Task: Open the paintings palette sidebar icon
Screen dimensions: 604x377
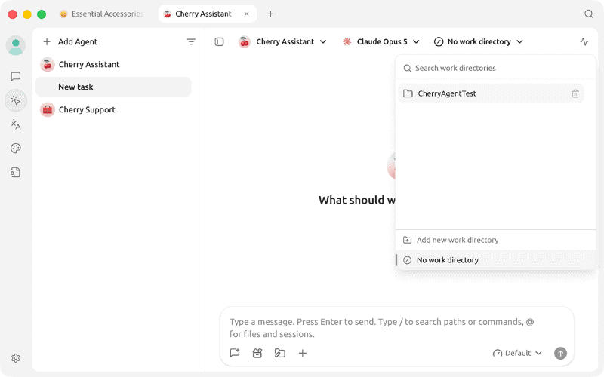Action: pos(16,148)
